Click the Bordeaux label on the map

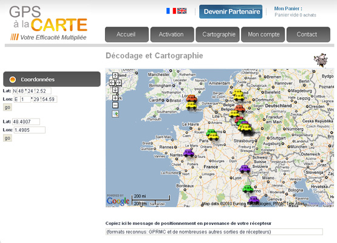(185, 185)
